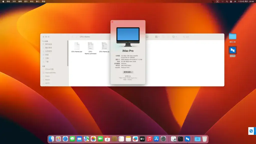Click the Finder sidebar scrollbar
This screenshot has width=256, height=144.
(68, 53)
